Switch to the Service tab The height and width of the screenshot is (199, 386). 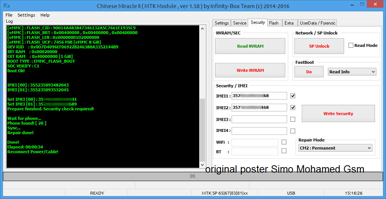point(240,23)
